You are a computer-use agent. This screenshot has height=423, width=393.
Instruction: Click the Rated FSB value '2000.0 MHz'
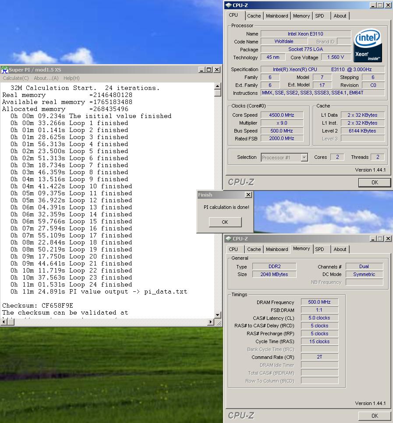282,138
